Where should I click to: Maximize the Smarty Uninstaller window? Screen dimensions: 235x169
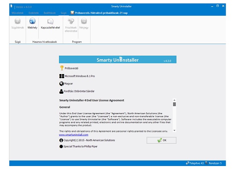click(217, 6)
